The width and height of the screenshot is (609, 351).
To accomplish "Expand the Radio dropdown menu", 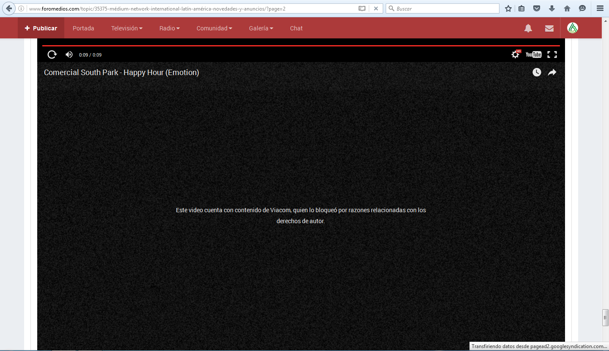I will coord(169,28).
